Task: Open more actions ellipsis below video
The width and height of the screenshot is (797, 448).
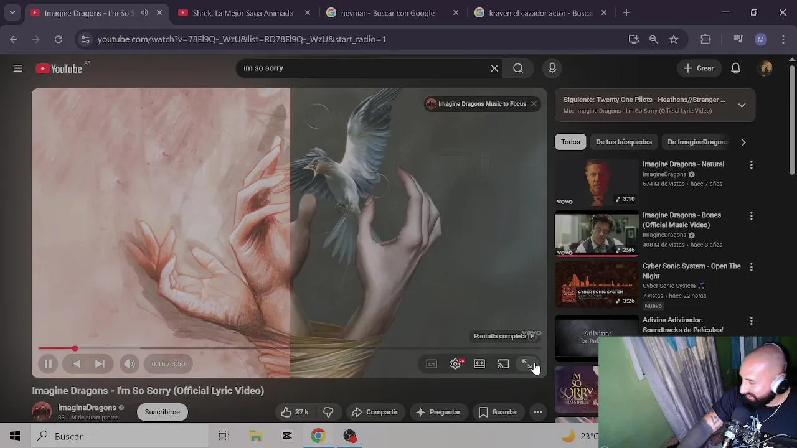Action: point(538,412)
